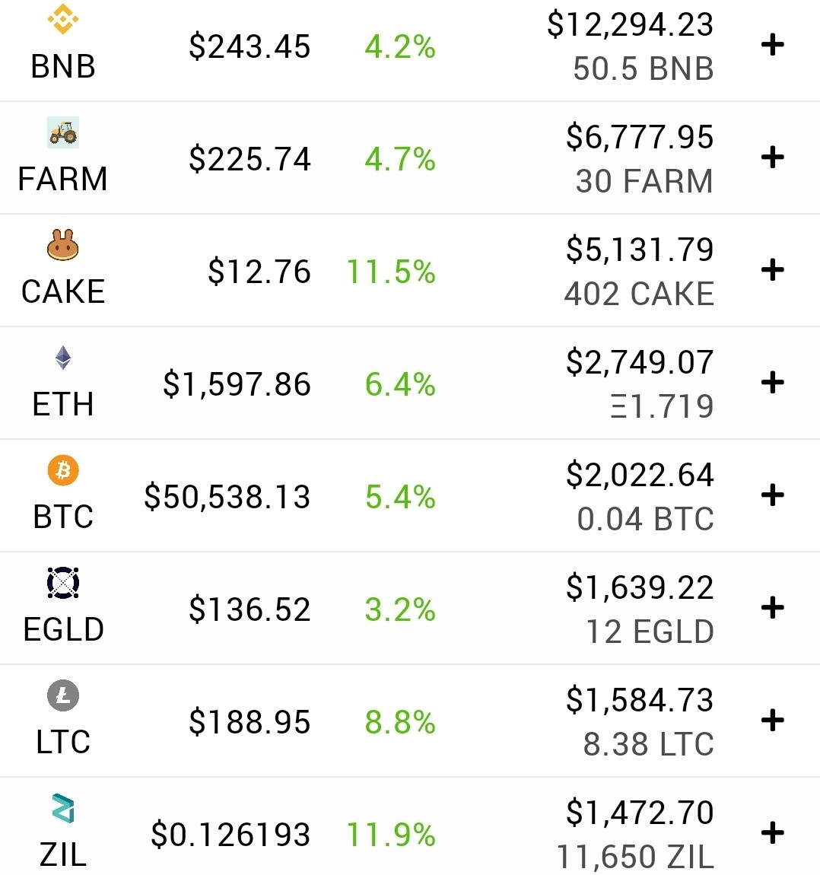Tap the Ethereum diamond logo
Screen dimensions: 820x875
[63, 358]
